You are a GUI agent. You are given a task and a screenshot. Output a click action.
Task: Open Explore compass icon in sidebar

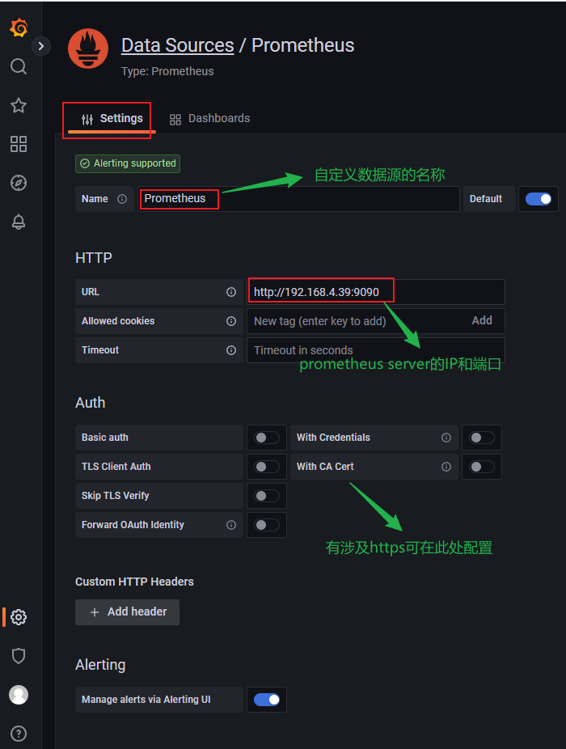pyautogui.click(x=19, y=183)
